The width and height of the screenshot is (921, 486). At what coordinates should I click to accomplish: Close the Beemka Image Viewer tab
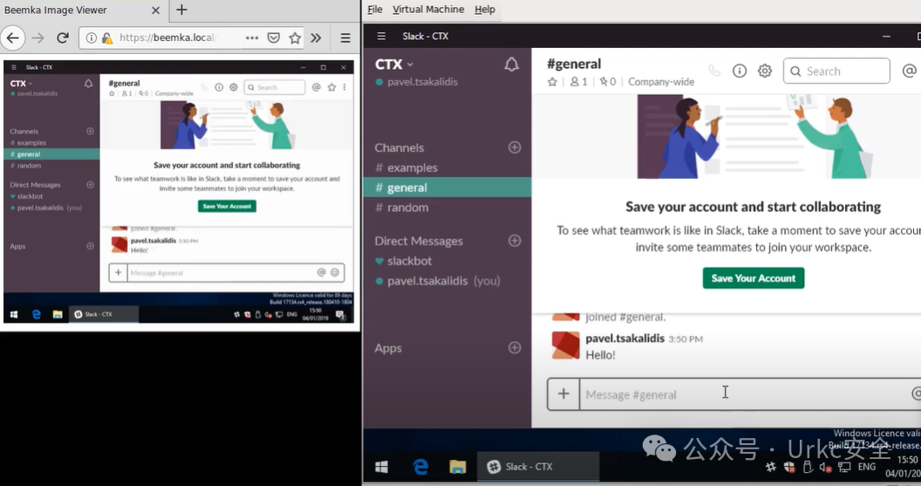[x=155, y=10]
